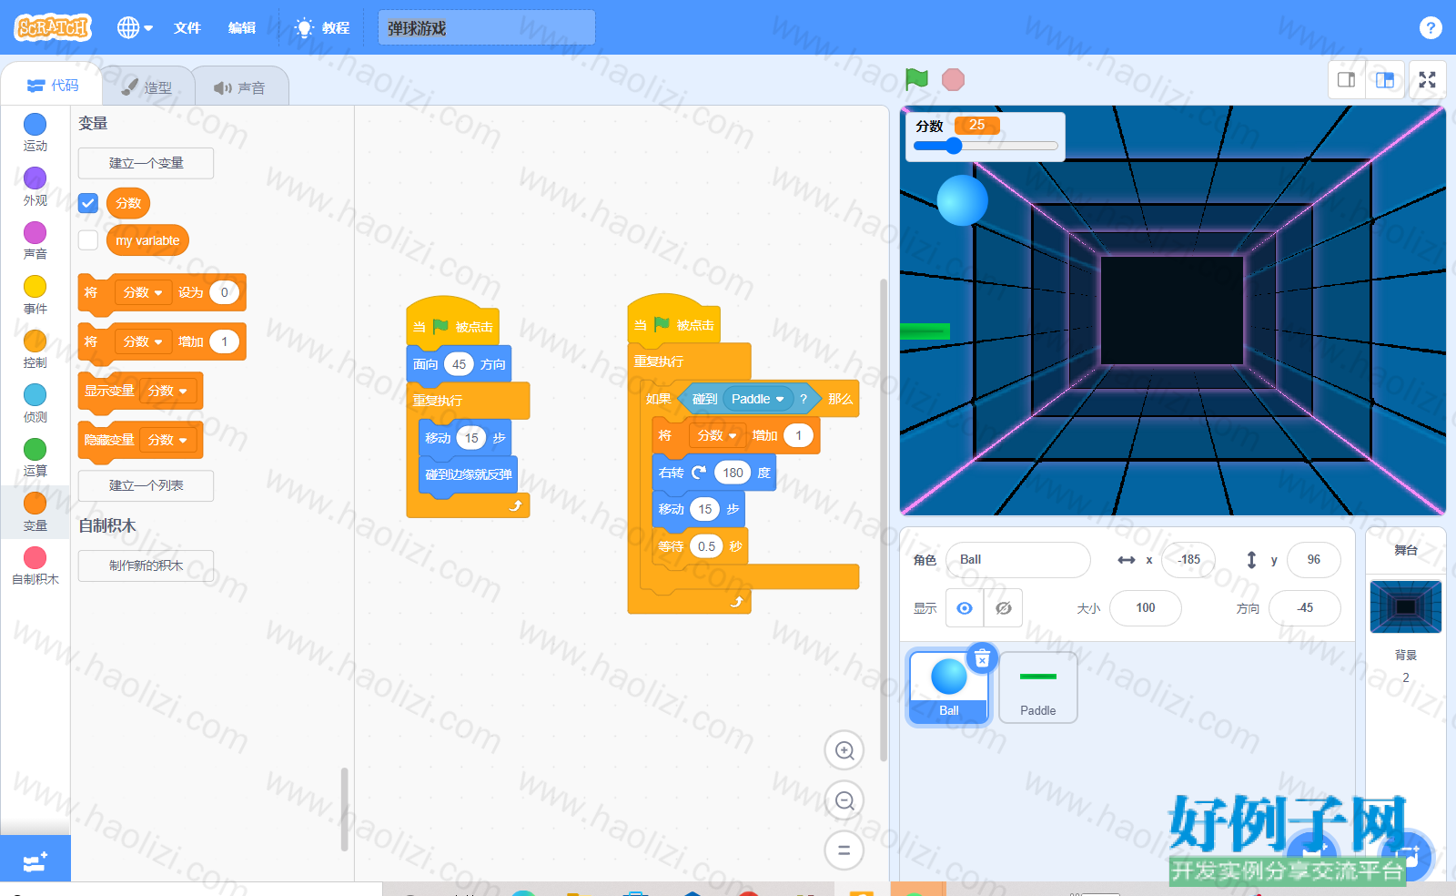1456x896 pixels.
Task: Select the Control blocks category
Action: tap(35, 349)
